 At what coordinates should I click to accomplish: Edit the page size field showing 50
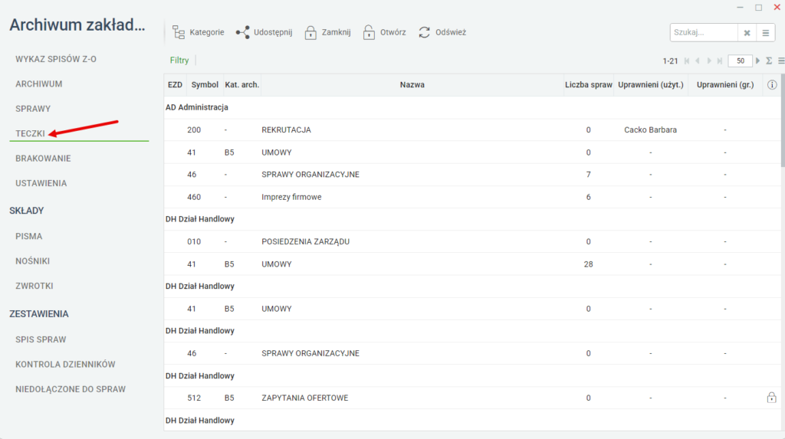click(740, 61)
